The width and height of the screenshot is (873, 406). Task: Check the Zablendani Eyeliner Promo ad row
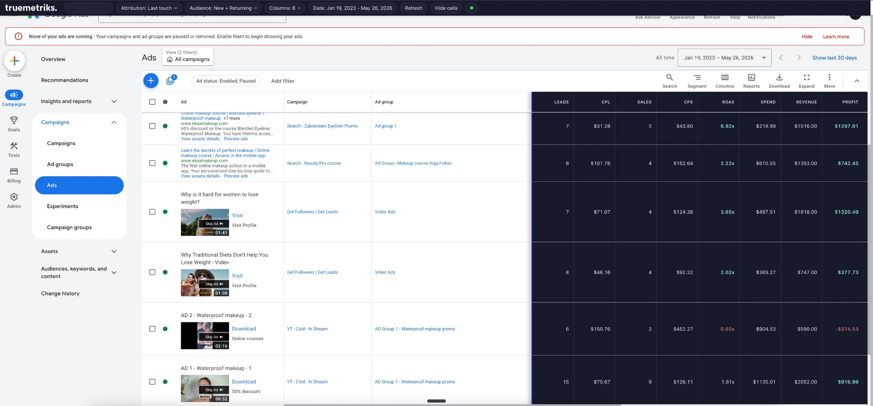pos(152,126)
